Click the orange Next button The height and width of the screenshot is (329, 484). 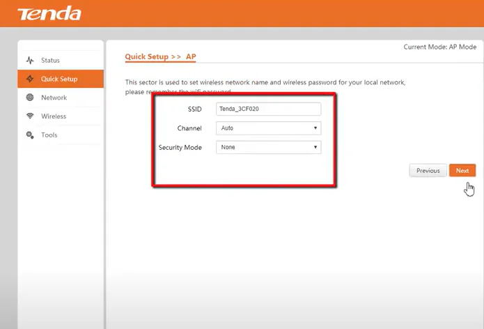coord(462,171)
